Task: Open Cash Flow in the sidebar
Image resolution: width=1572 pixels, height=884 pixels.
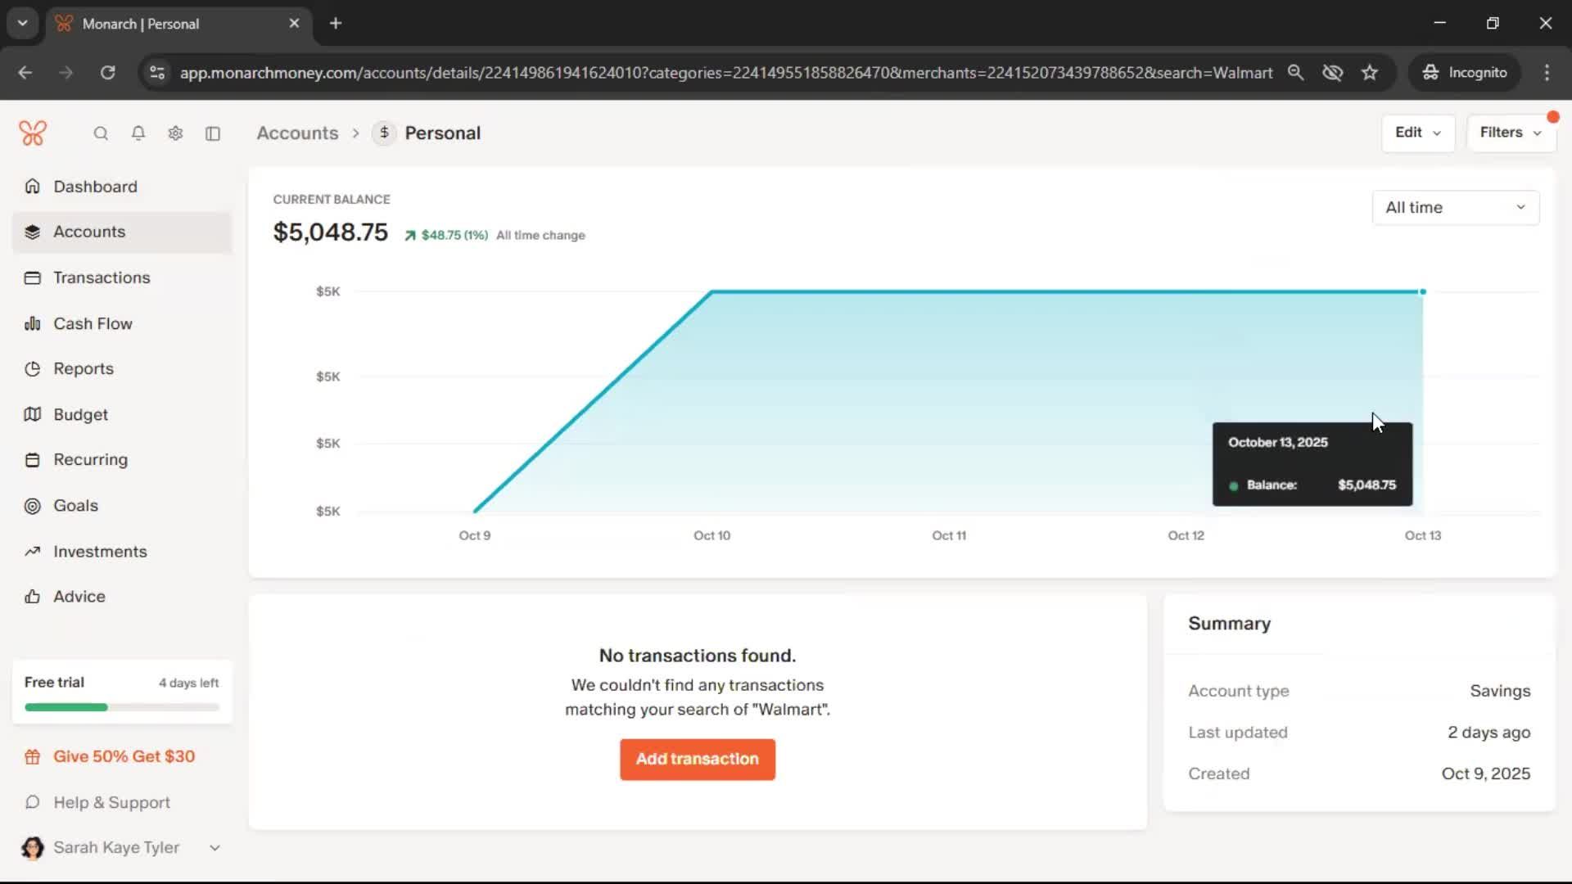Action: tap(93, 323)
